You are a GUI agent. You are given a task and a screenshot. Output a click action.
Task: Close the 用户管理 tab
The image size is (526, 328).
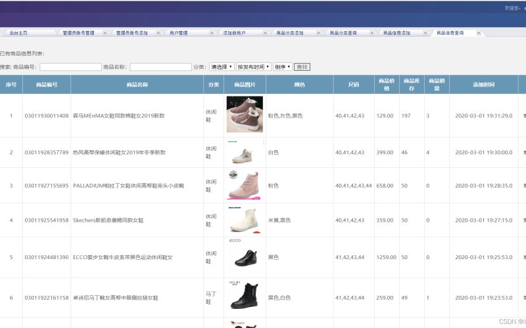coord(212,33)
